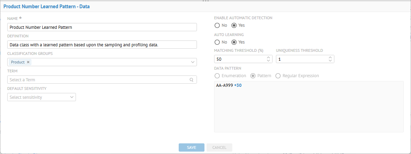
Task: Show the +30 additional patterns
Action: tap(238, 85)
